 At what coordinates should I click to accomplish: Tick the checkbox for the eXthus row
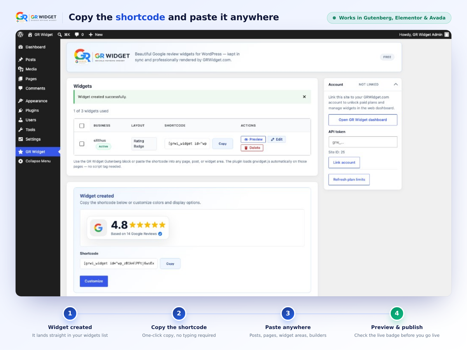click(82, 143)
